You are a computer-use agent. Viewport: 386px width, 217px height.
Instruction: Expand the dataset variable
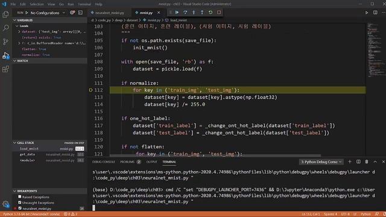tap(19, 31)
